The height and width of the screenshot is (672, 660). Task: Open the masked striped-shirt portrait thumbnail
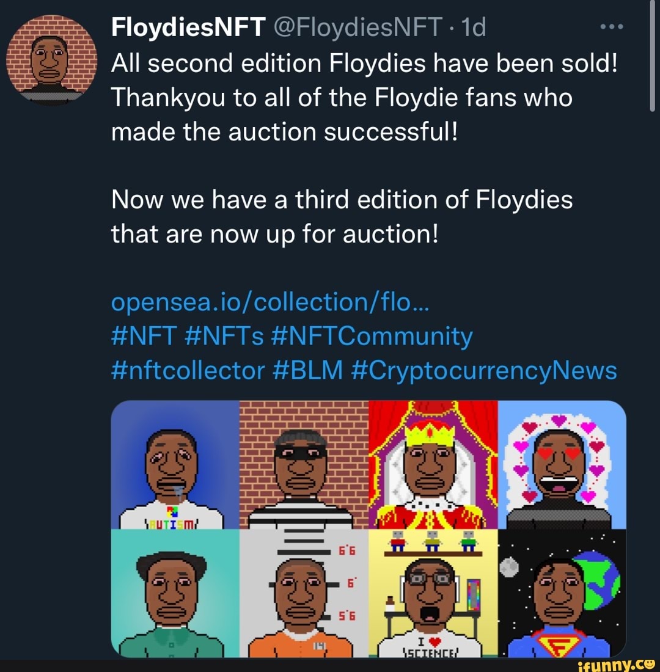pyautogui.click(x=304, y=465)
